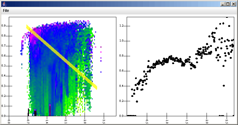Click the 0.3 label on left plot y-axis

coord(4,86)
